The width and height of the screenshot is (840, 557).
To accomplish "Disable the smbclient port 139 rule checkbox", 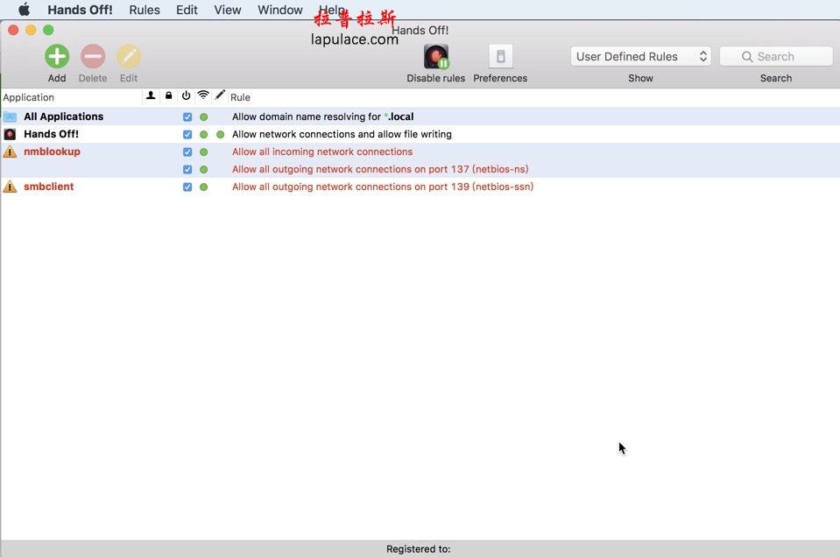I will coord(187,187).
